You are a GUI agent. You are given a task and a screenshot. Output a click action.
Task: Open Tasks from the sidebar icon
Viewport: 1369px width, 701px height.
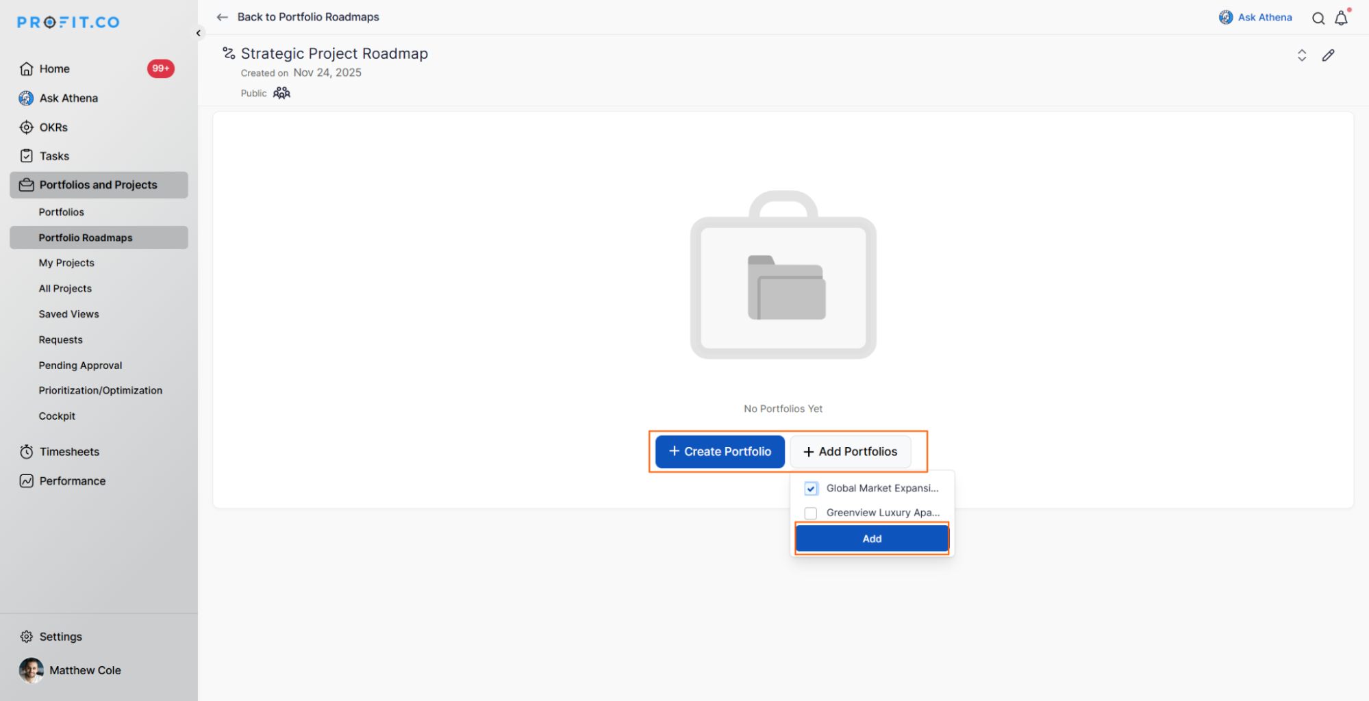click(26, 155)
